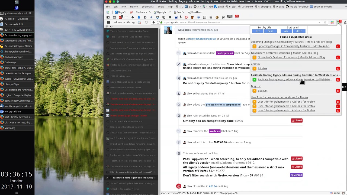Switch to 'Pulse · mozilla/addons-frontend' sidebar tab

click(132, 121)
